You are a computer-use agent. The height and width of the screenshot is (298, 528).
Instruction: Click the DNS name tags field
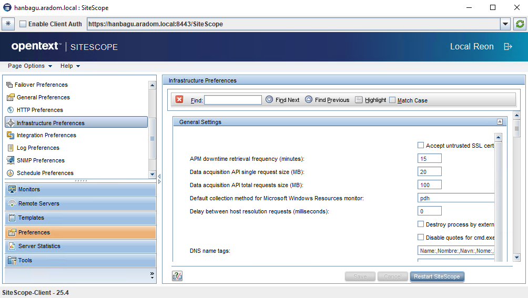tap(456, 251)
